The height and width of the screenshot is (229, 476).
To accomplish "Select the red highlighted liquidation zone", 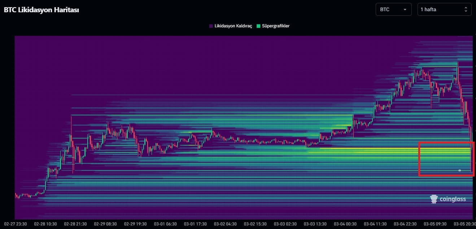I will [446, 159].
